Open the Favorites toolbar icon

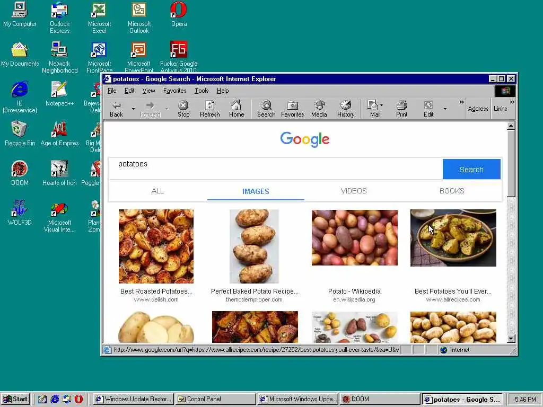coord(292,109)
